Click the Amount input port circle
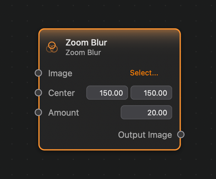216x179 pixels. pos(38,112)
